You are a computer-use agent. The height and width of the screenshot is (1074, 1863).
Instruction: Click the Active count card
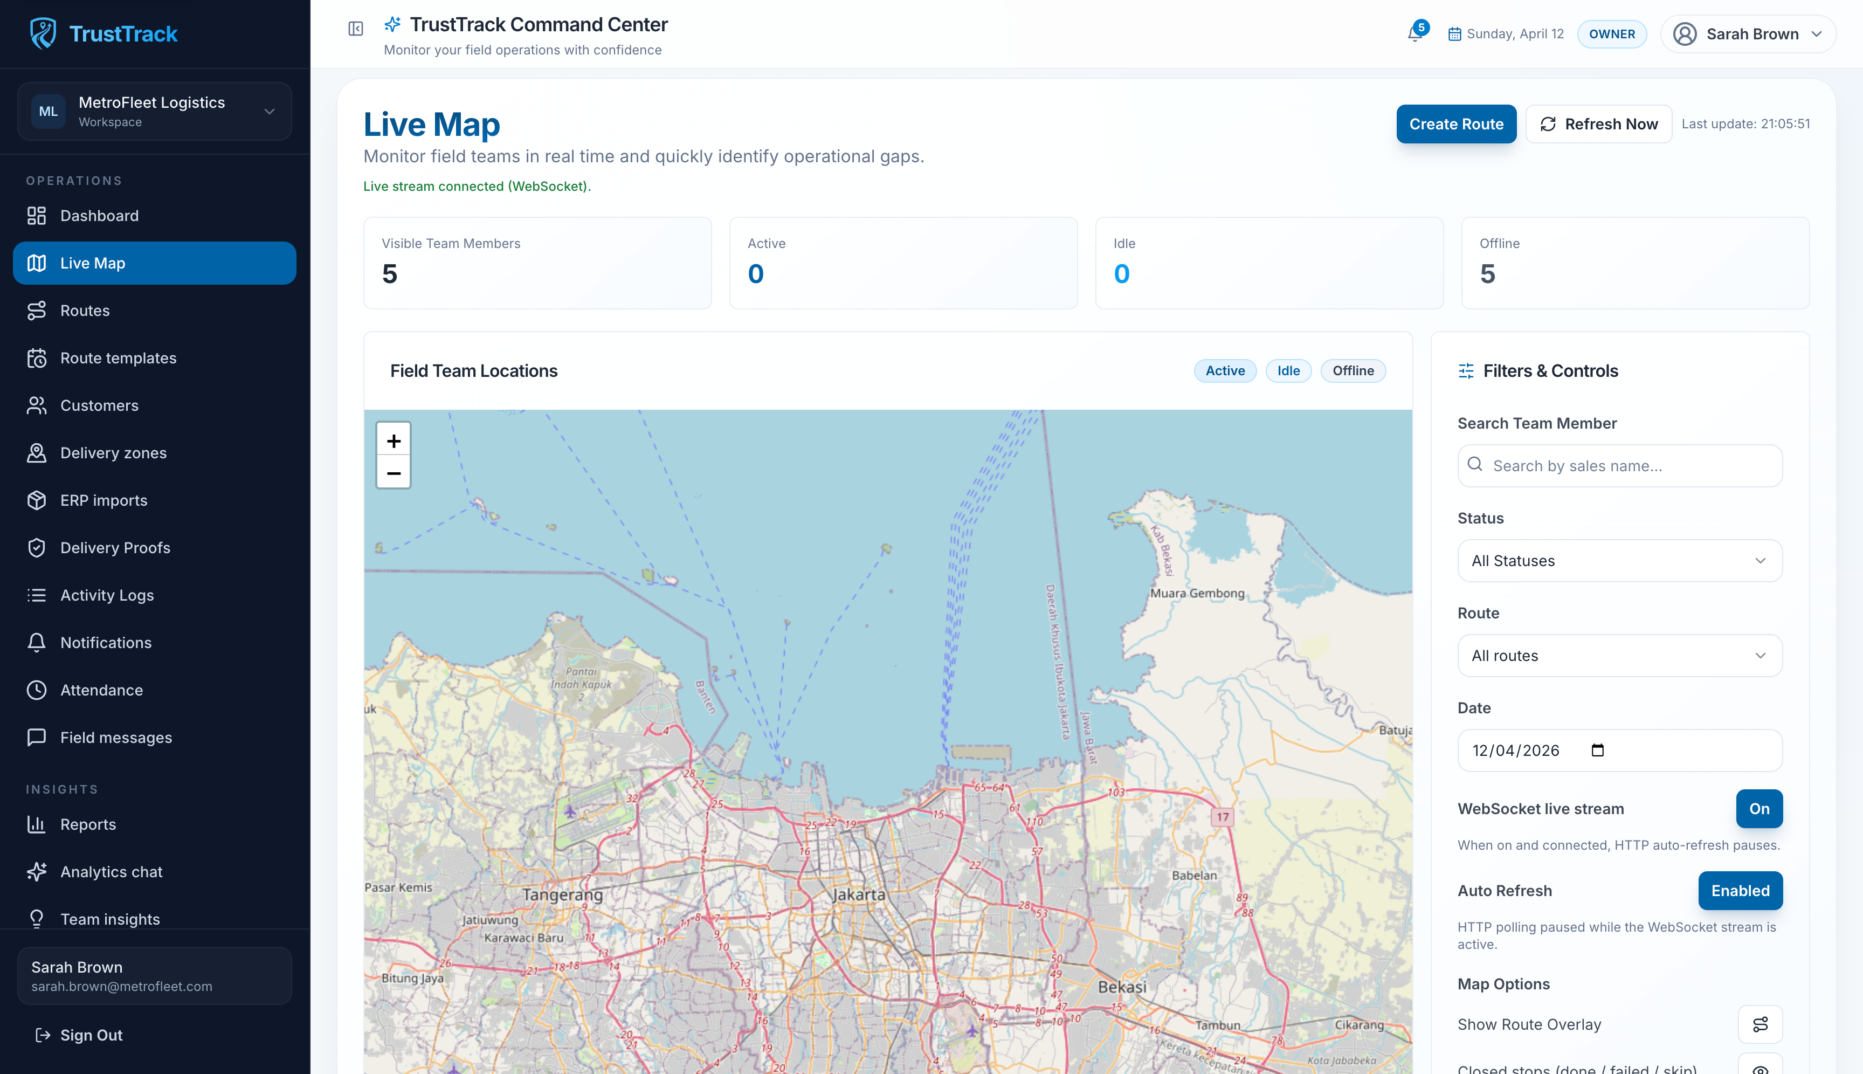click(x=903, y=263)
